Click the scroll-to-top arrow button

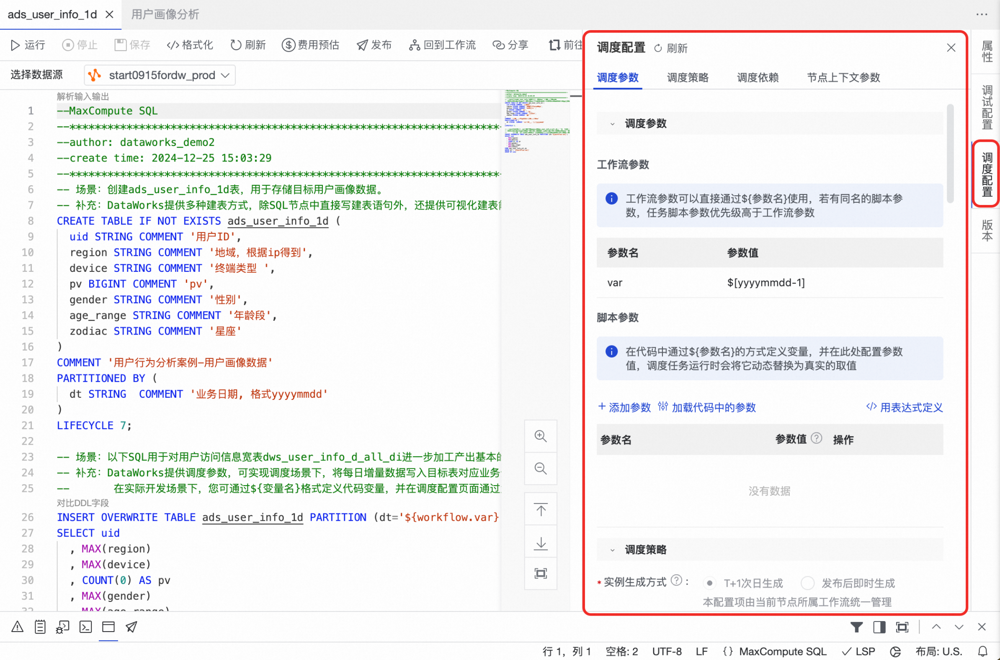(540, 510)
